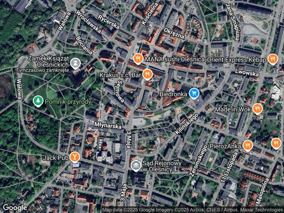284x213 pixels.
Task: Click the Sąd Rejonowy w Oleśnicy label
Action: (x=162, y=166)
